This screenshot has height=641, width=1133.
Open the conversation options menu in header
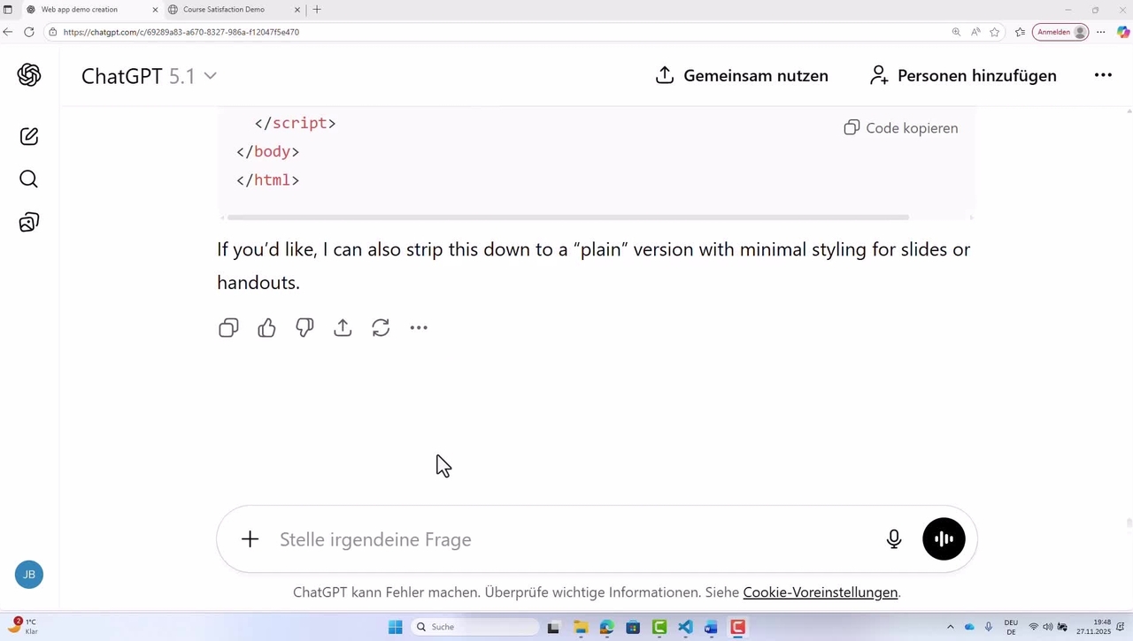[1103, 75]
